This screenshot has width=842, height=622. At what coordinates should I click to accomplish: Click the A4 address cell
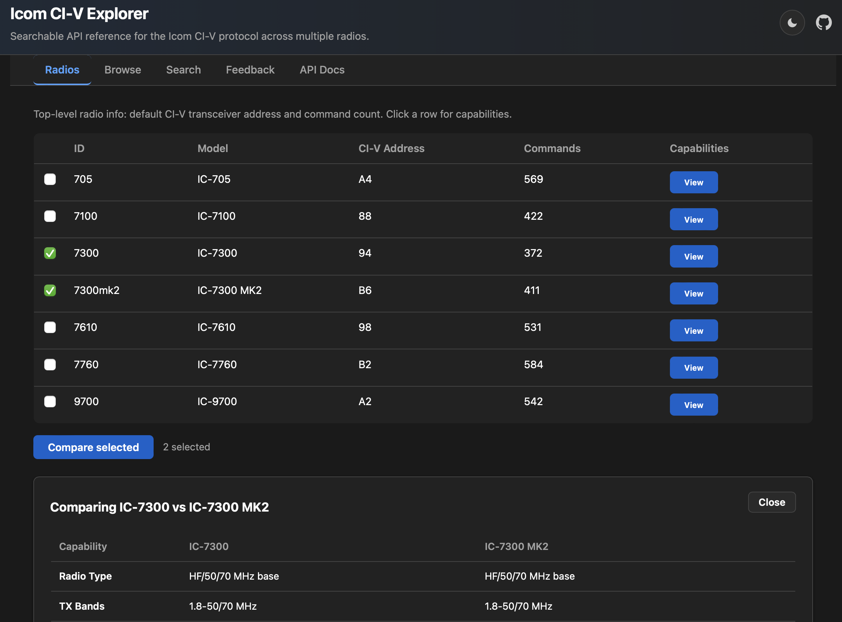[x=365, y=179]
